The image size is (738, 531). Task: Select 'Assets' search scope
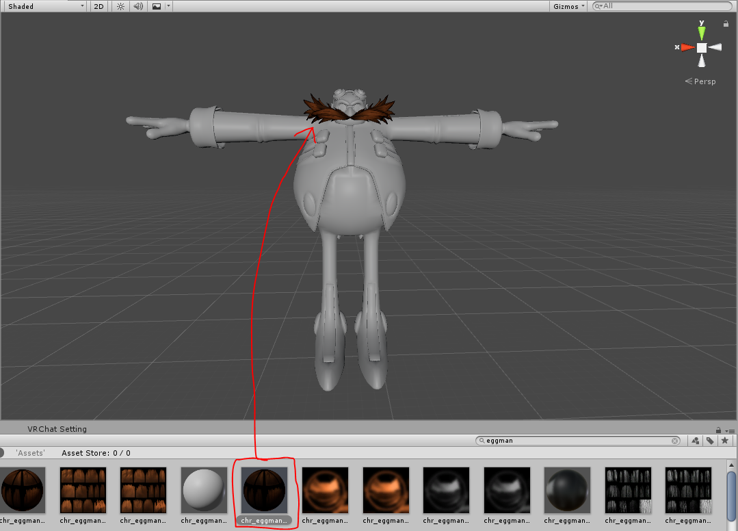[x=30, y=453]
